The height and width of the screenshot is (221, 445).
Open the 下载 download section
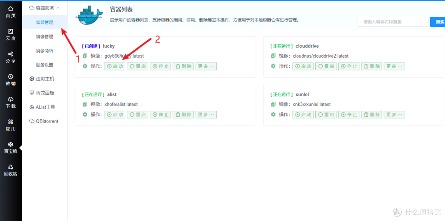[11, 102]
